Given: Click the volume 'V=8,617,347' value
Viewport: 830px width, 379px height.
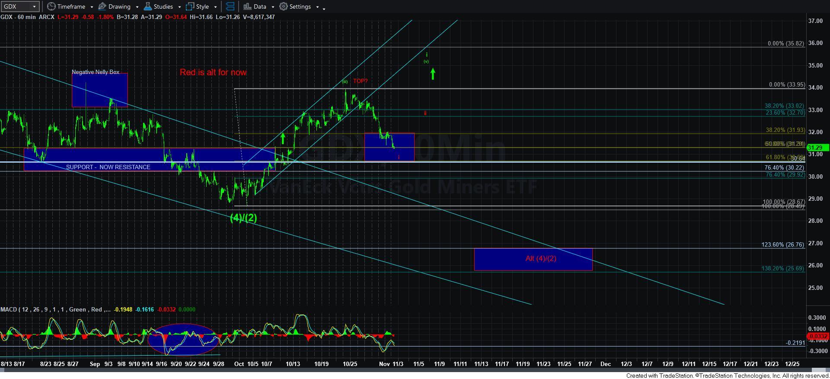Looking at the screenshot, I should point(258,17).
